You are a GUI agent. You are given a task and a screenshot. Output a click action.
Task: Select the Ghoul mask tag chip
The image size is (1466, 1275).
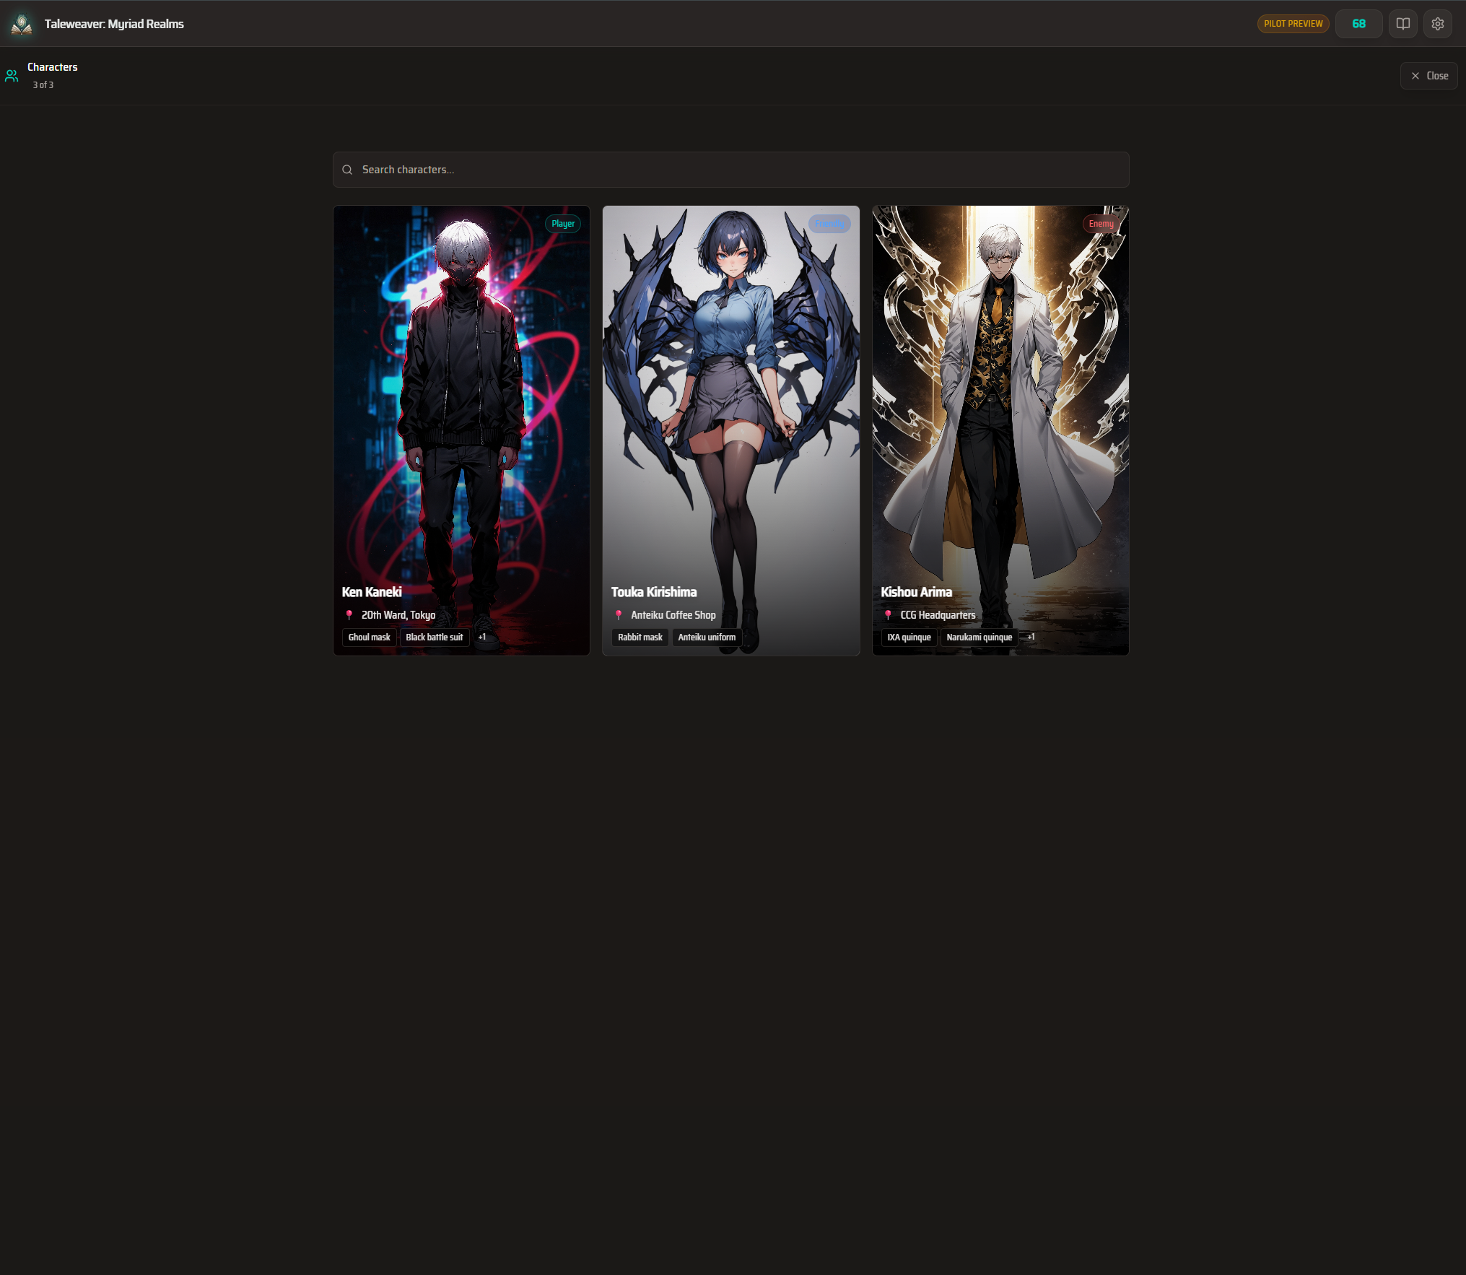369,637
